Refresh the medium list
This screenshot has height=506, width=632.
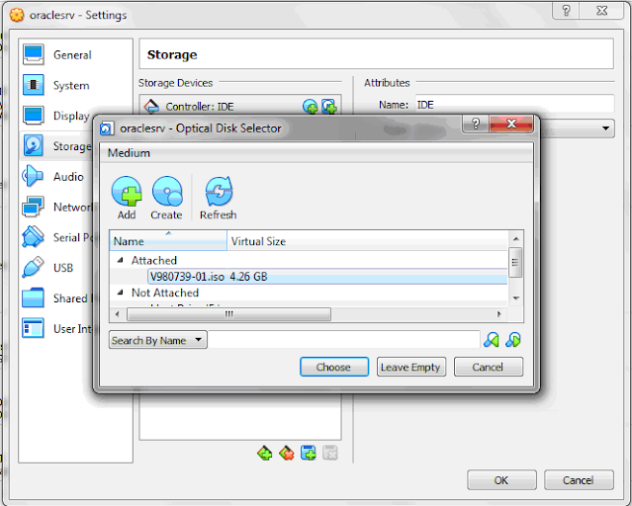(218, 198)
